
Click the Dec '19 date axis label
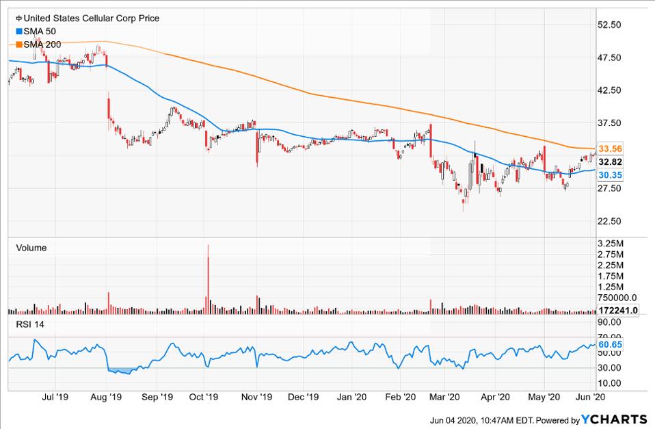pos(304,398)
